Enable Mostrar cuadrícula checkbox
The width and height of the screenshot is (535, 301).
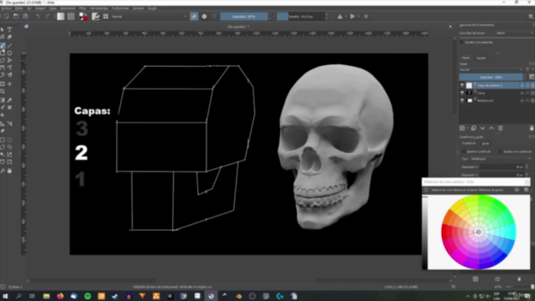click(x=463, y=151)
